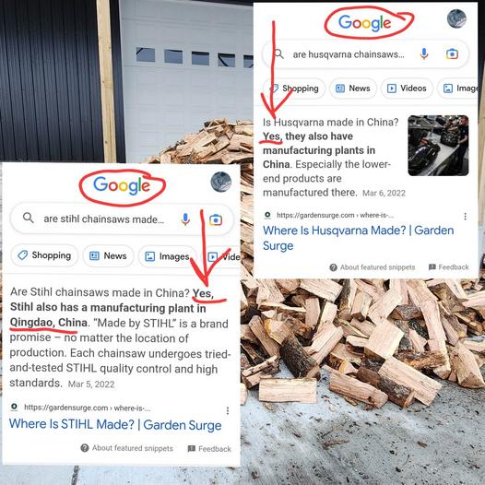Select Images tab in Stihl search
The height and width of the screenshot is (485, 485).
pyautogui.click(x=167, y=256)
